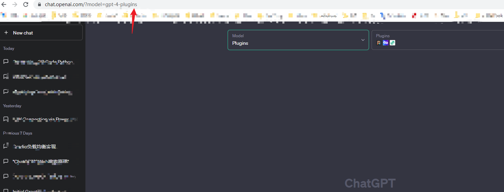This screenshot has height=192, width=504.
Task: Click the blue link plugin icon
Action: pos(385,43)
